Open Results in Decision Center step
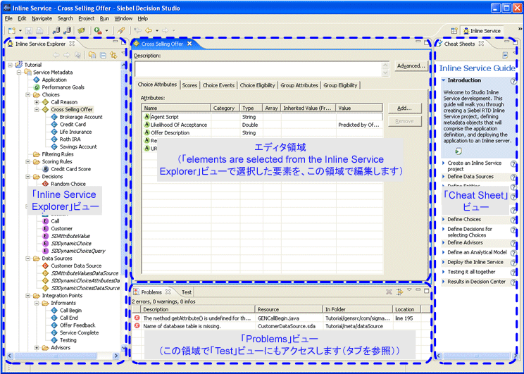The width and height of the screenshot is (524, 374). point(476,282)
